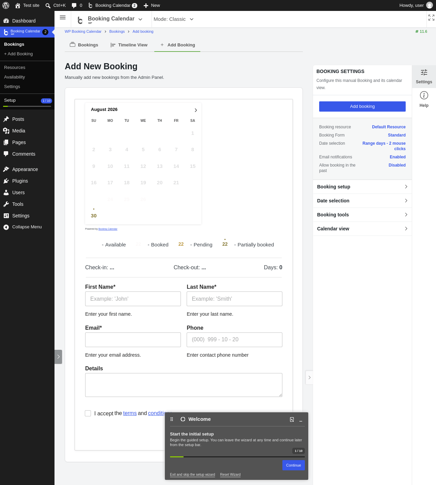The height and width of the screenshot is (485, 436).
Task: Change the Default Resource booking resource
Action: click(x=389, y=127)
